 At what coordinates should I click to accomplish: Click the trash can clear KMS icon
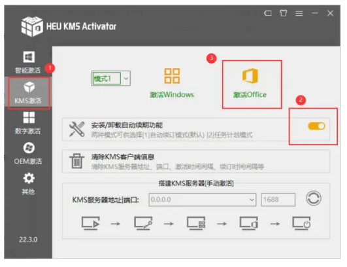76,161
